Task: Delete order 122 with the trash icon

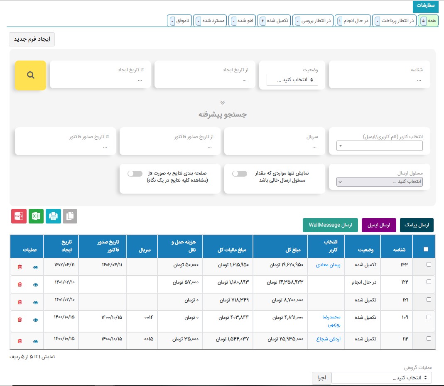Action: pyautogui.click(x=20, y=284)
